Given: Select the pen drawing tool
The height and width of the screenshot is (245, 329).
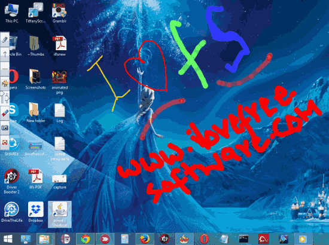Looking at the screenshot, I should point(5,39).
